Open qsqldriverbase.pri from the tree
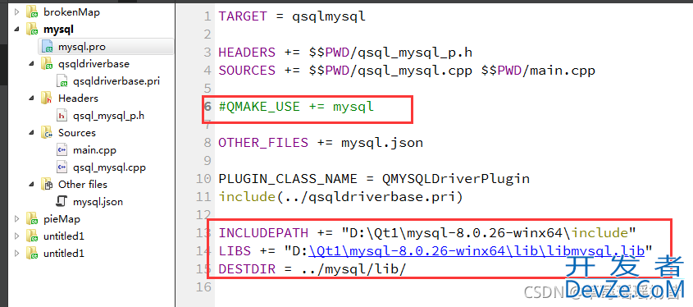This screenshot has width=693, height=307. pos(116,81)
